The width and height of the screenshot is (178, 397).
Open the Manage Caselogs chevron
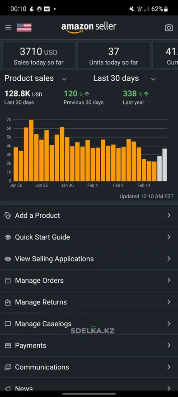[169, 323]
